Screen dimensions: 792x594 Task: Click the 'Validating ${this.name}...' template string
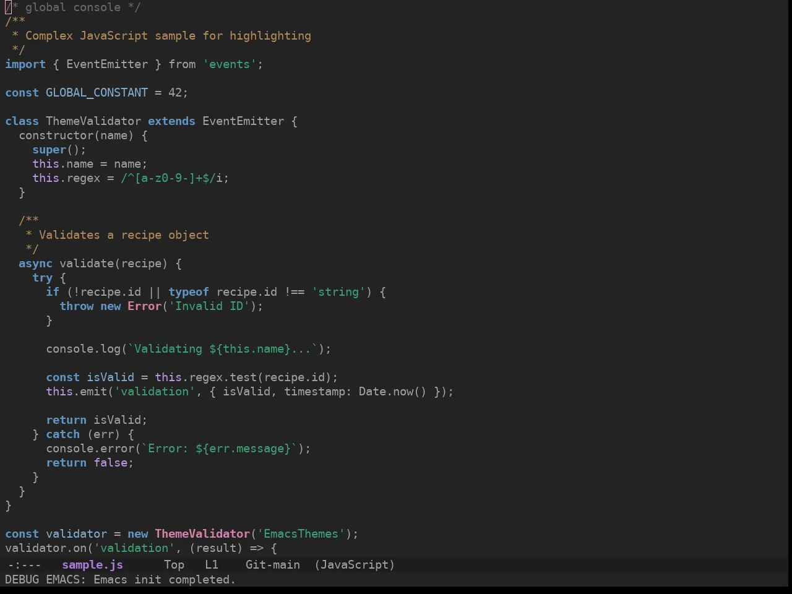(x=223, y=349)
